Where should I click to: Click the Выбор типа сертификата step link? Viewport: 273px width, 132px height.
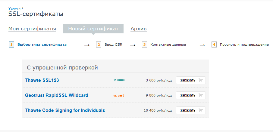pos(42,45)
